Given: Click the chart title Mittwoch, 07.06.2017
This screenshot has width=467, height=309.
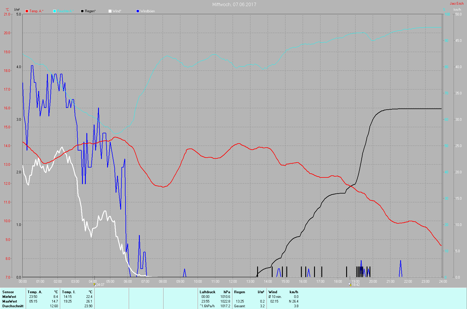Looking at the screenshot, I should (234, 4).
